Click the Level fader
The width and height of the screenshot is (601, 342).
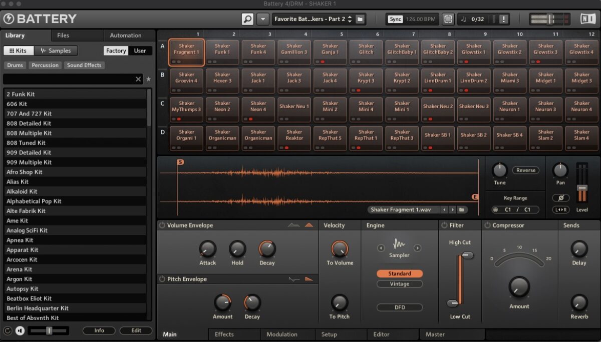581,187
